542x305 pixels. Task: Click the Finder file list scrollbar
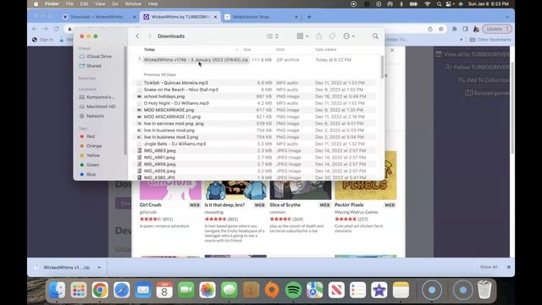[382, 67]
